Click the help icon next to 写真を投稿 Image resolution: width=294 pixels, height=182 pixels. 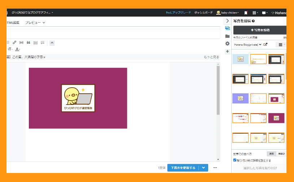coord(253,21)
